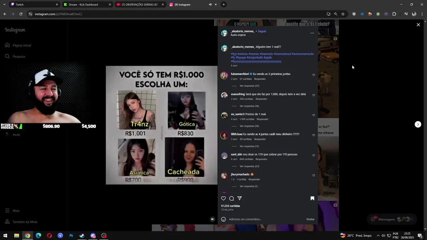Open the comment bubble icon under post
The width and height of the screenshot is (427, 240).
coord(232,198)
